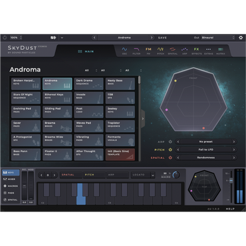The height and width of the screenshot is (246, 246).
Task: Expand the preset browser side arrow
Action: coord(143,119)
